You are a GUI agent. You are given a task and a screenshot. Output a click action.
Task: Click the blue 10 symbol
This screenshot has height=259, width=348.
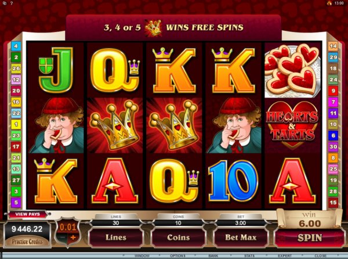(233, 181)
